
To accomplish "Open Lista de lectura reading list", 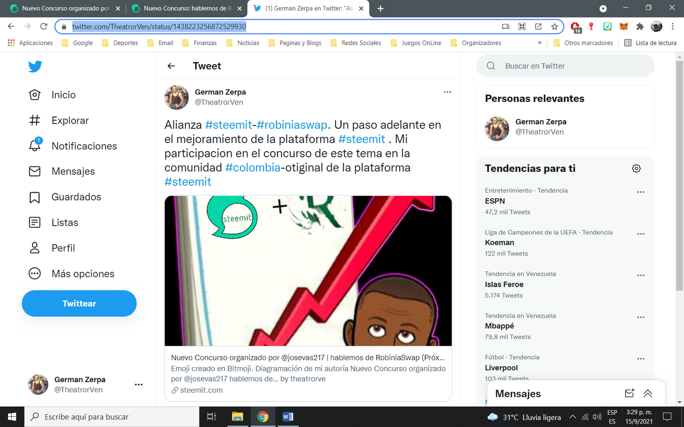I will (650, 43).
